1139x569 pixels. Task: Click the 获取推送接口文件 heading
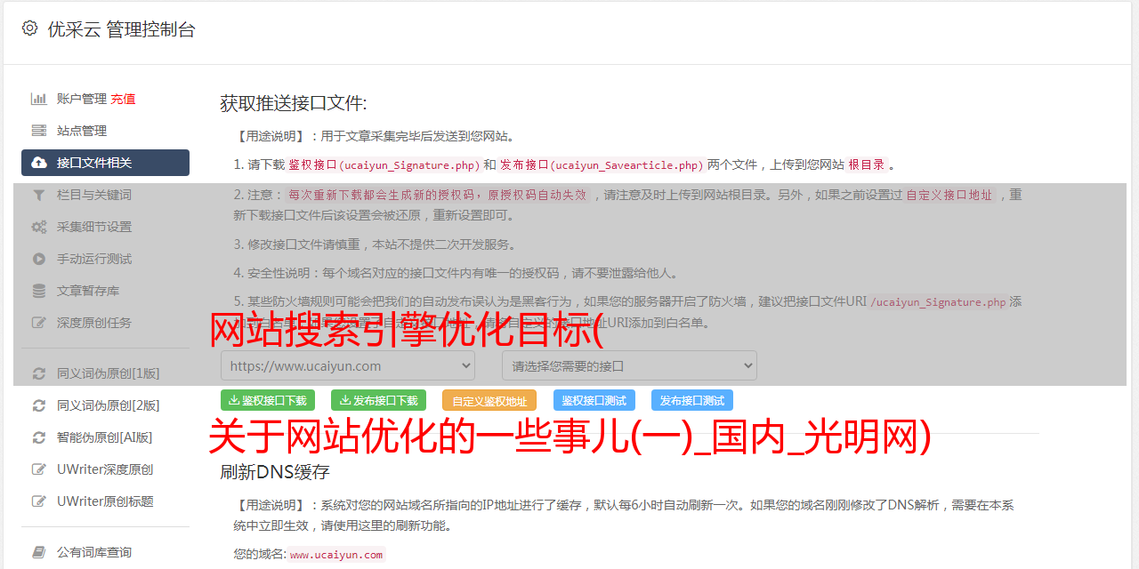(294, 103)
